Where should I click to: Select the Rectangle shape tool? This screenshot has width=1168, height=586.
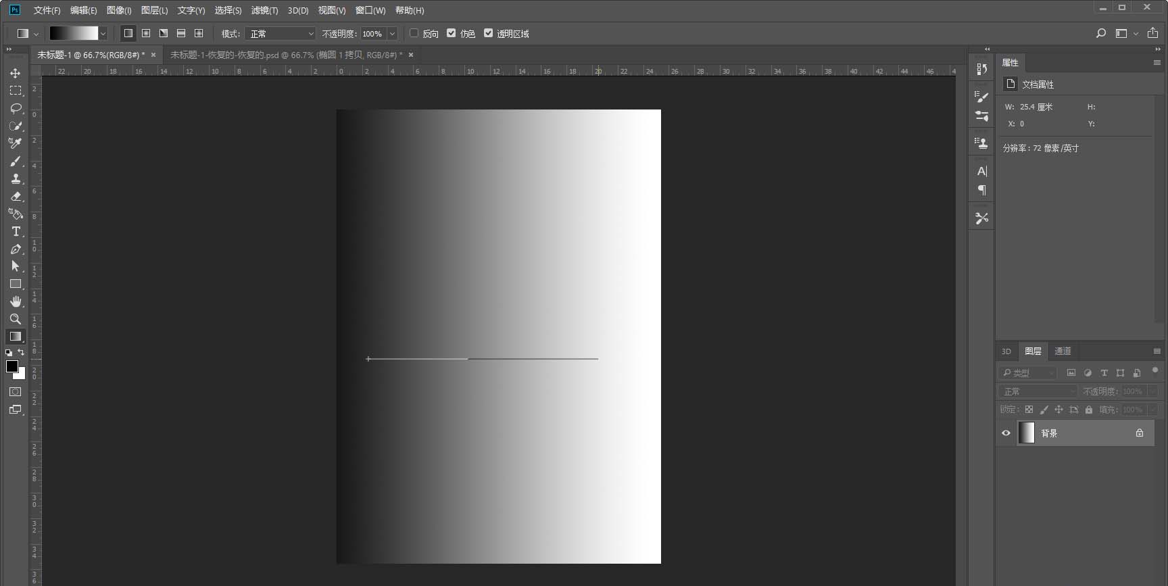[15, 284]
